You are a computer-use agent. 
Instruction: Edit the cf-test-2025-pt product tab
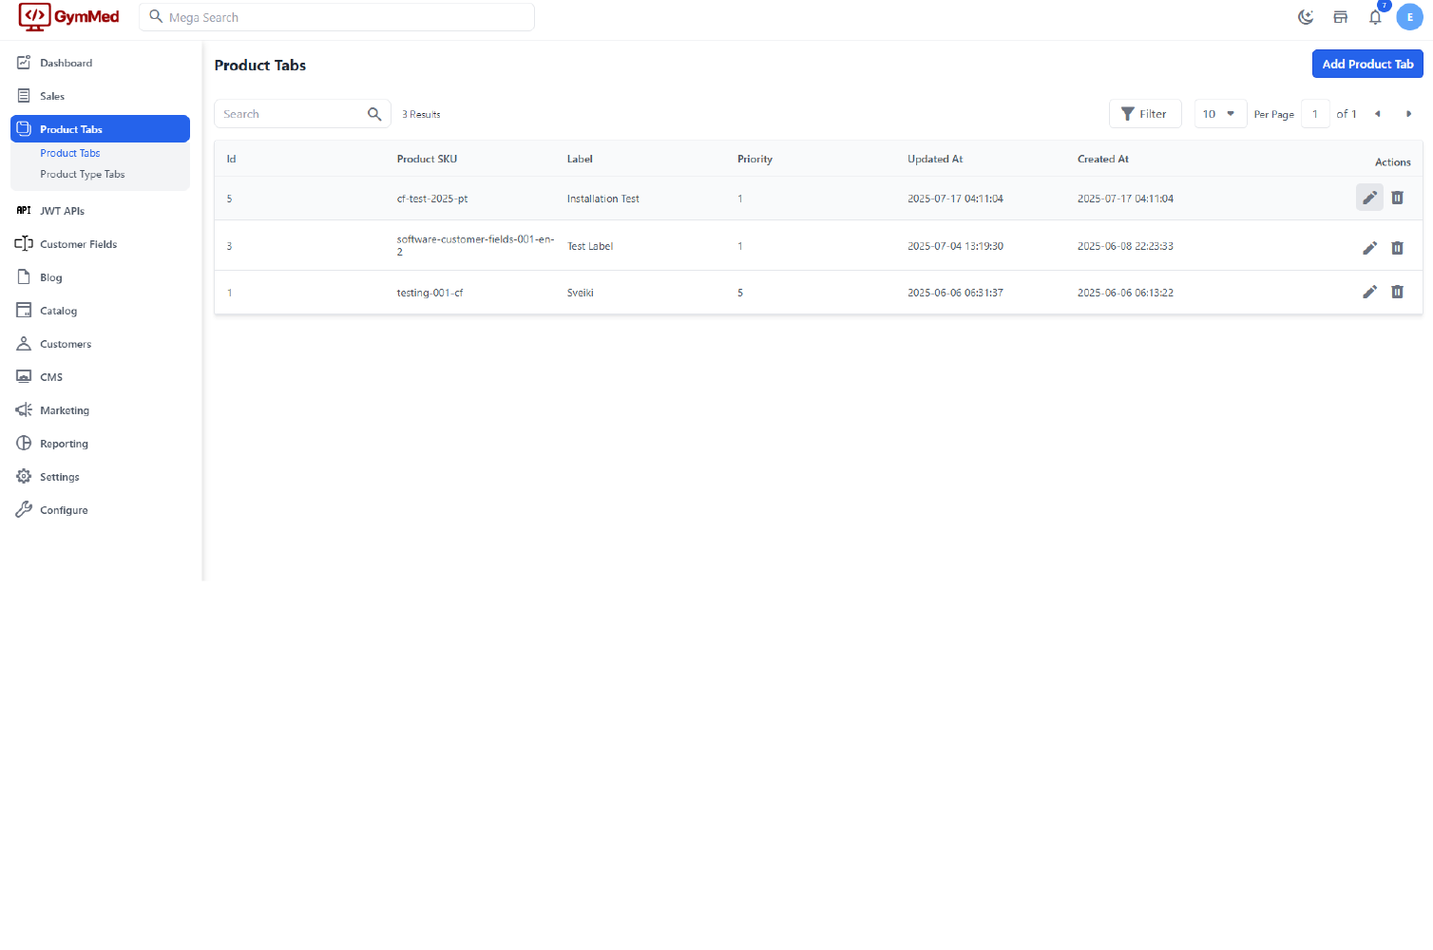tap(1369, 198)
